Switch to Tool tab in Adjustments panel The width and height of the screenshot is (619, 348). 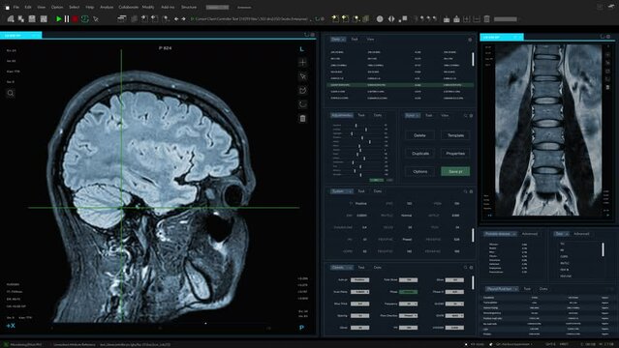point(361,115)
